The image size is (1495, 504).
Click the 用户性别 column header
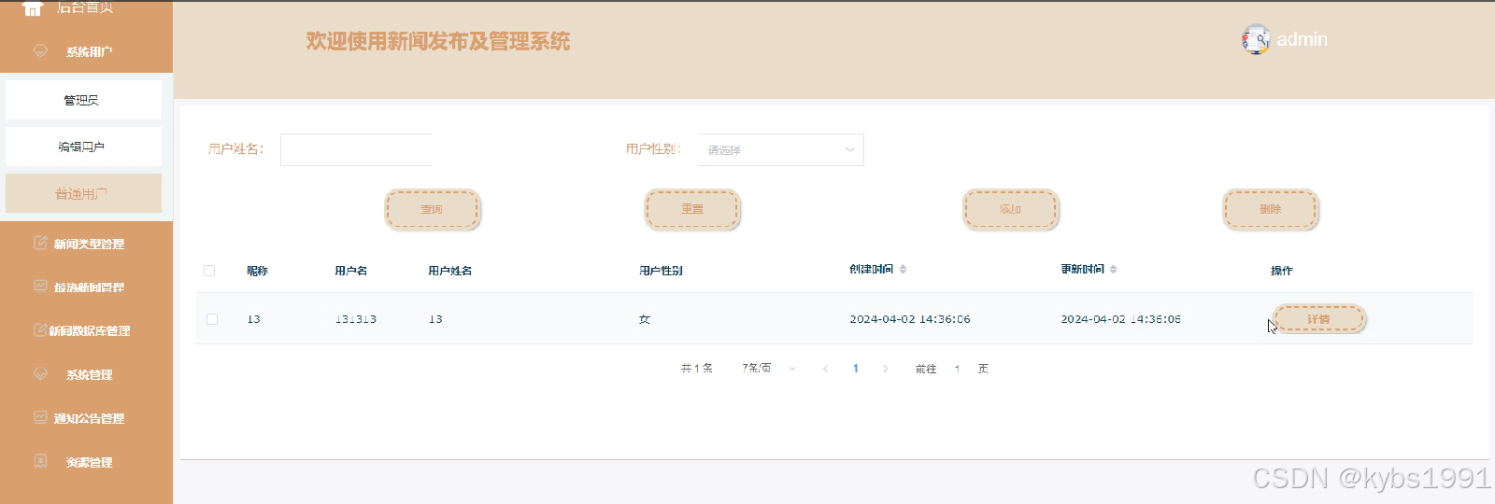pyautogui.click(x=661, y=271)
